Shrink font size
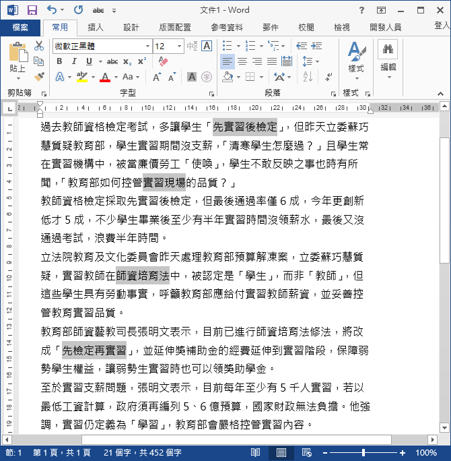Image resolution: width=451 pixels, height=461 pixels. point(172,77)
